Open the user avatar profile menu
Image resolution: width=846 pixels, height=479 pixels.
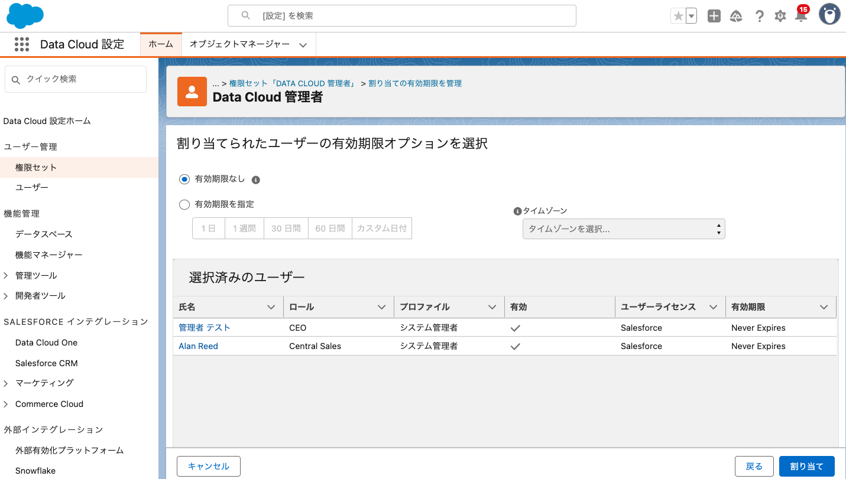pyautogui.click(x=829, y=15)
